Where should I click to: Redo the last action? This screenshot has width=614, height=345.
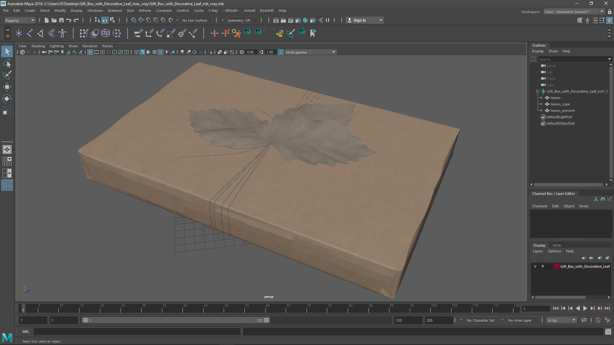coord(76,20)
